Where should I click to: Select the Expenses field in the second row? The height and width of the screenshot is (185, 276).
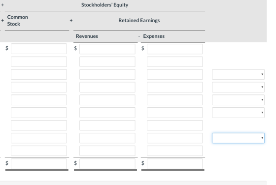(x=174, y=62)
